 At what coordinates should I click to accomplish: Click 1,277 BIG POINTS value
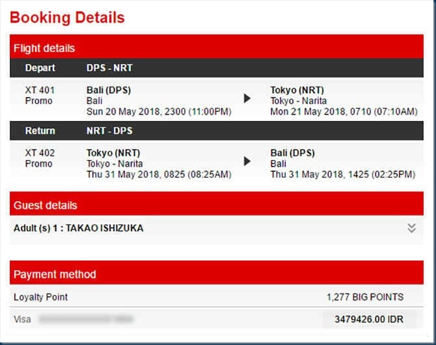click(365, 297)
